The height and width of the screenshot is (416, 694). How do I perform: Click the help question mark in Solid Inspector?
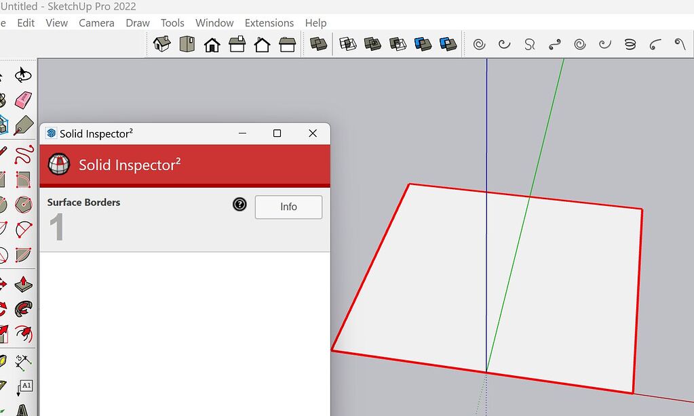(x=239, y=204)
